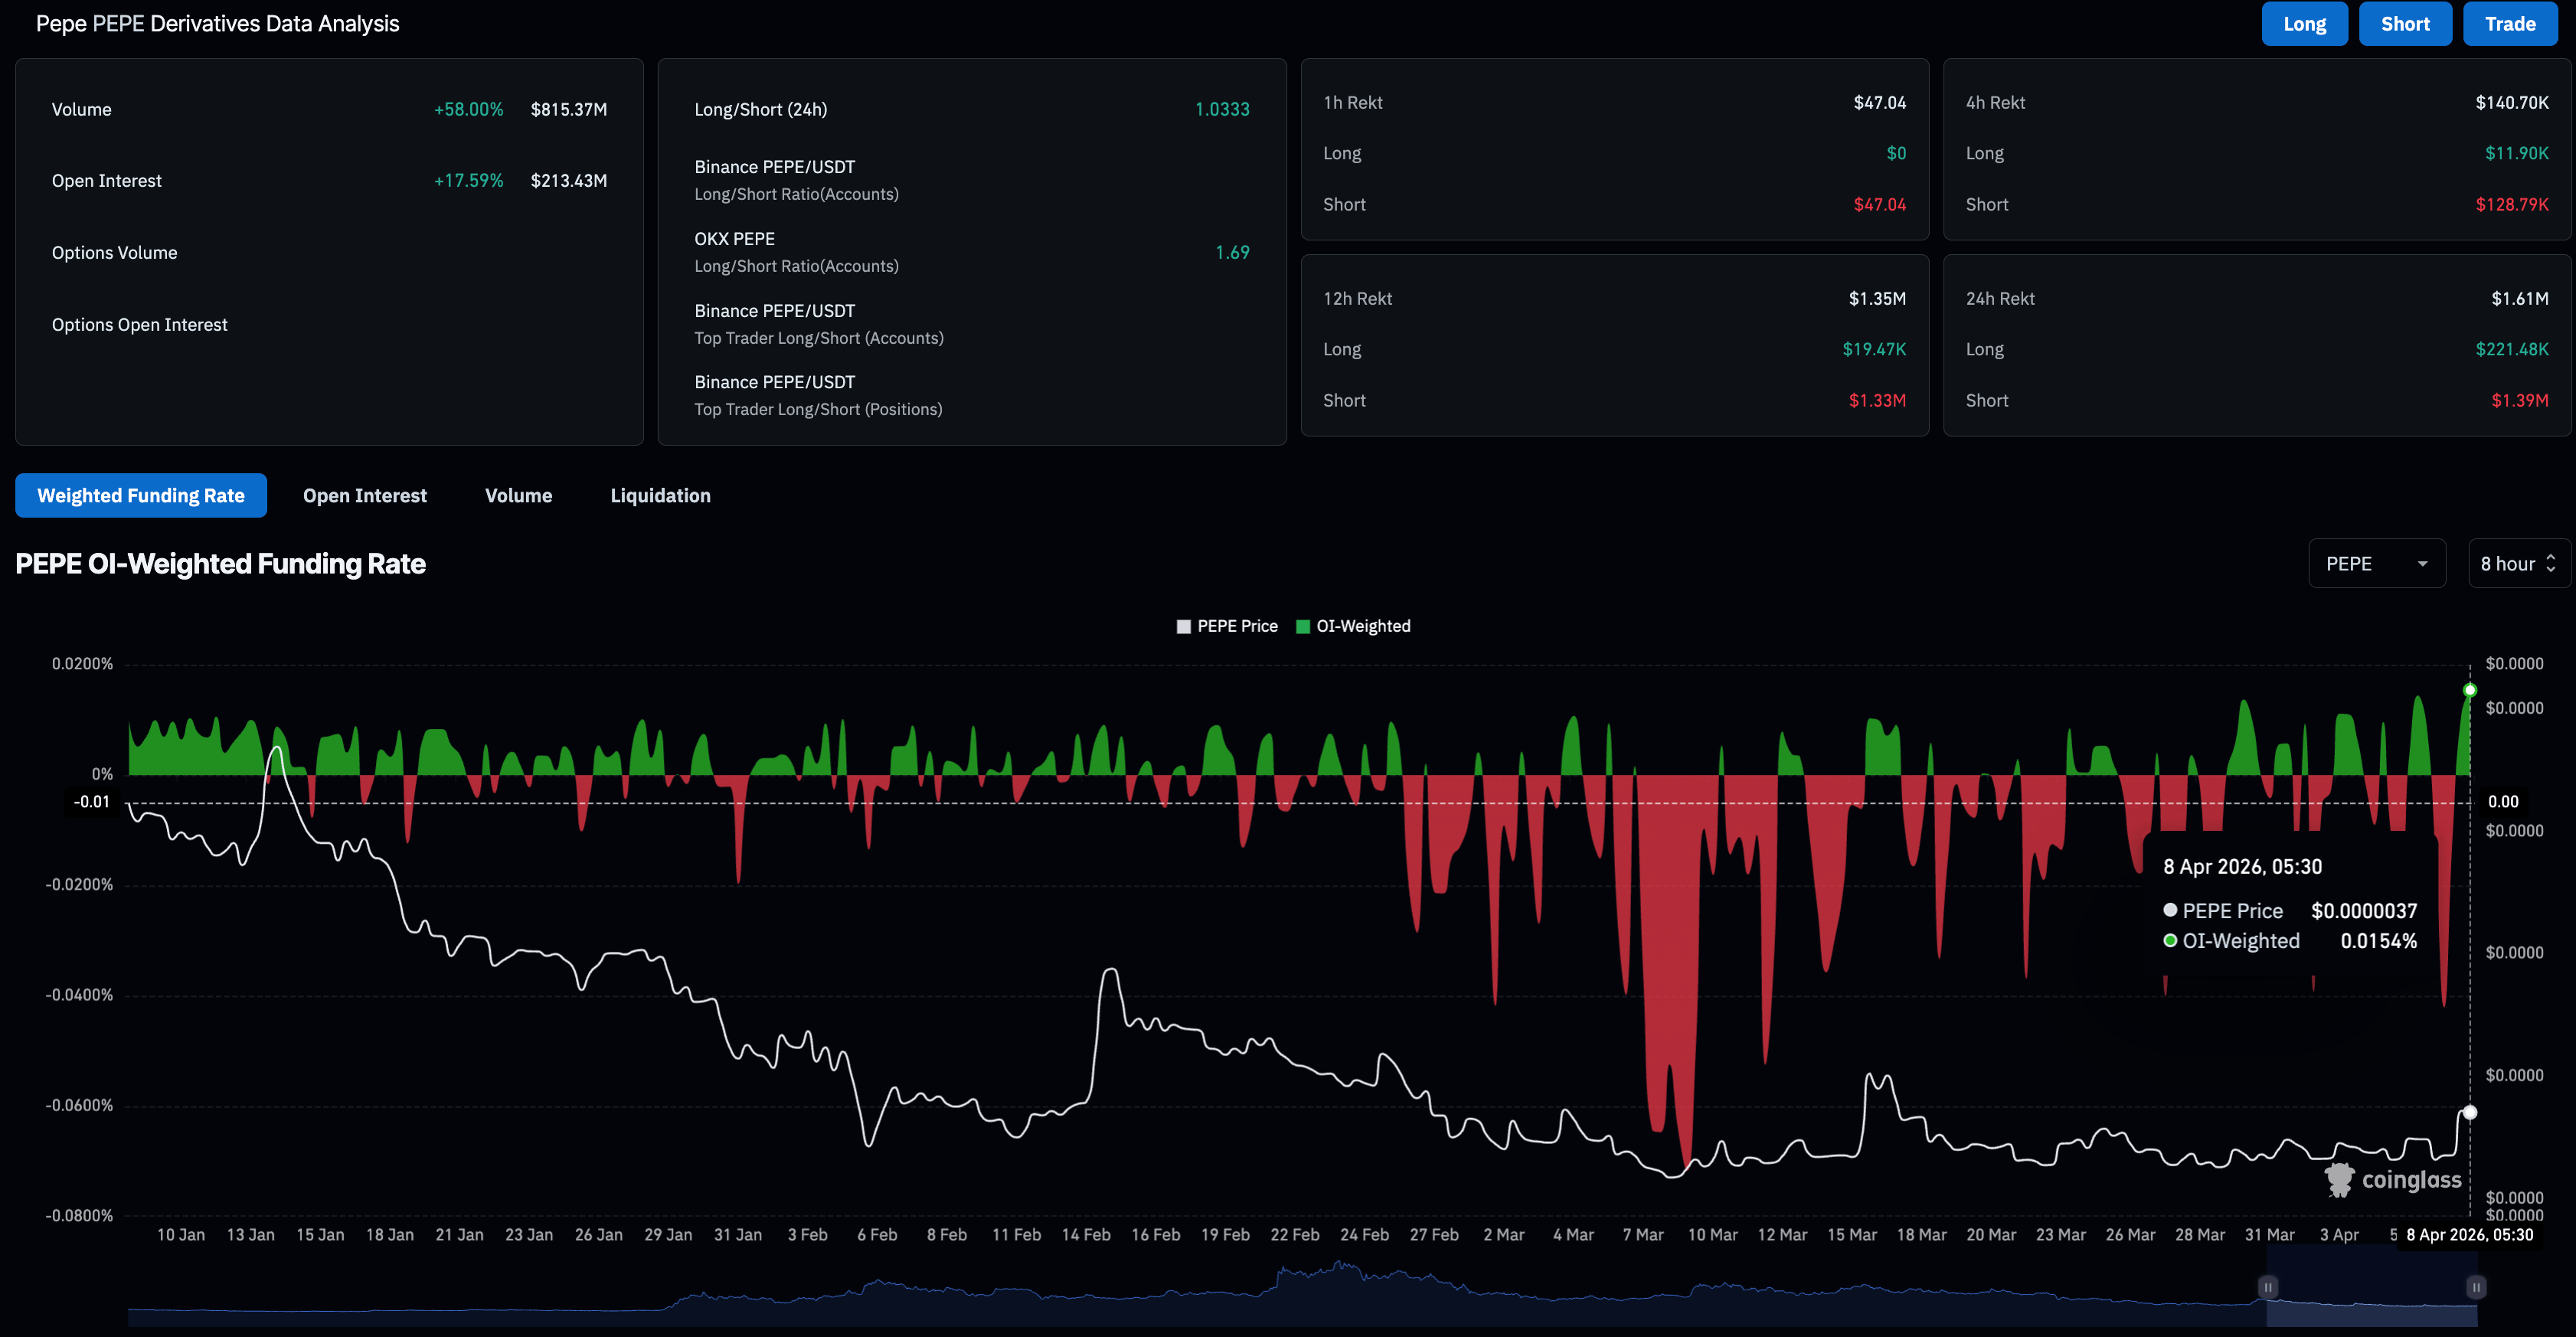The image size is (2576, 1337).
Task: Click the white price marker dot on chart
Action: (x=2470, y=1112)
